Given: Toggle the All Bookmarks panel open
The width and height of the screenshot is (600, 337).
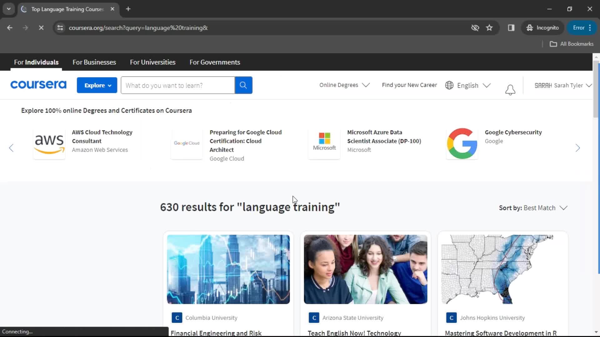Looking at the screenshot, I should pyautogui.click(x=572, y=44).
